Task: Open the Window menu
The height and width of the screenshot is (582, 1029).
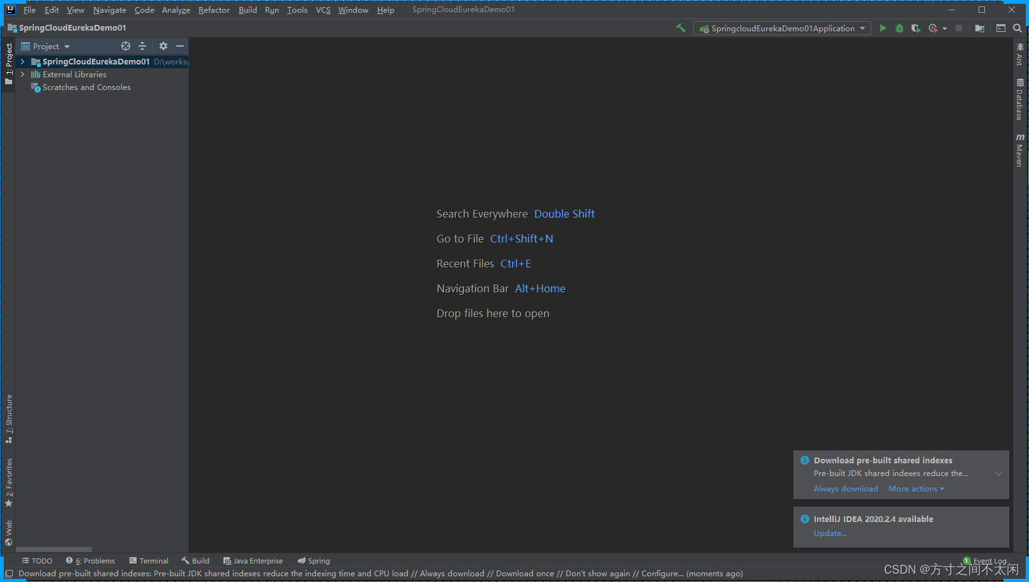Action: click(x=353, y=10)
